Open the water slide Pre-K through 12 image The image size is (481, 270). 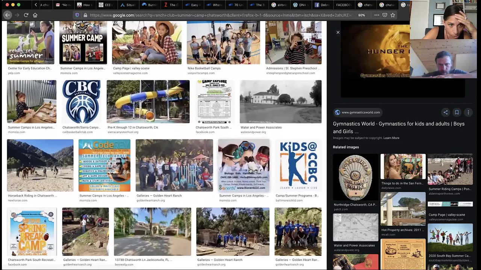click(148, 101)
